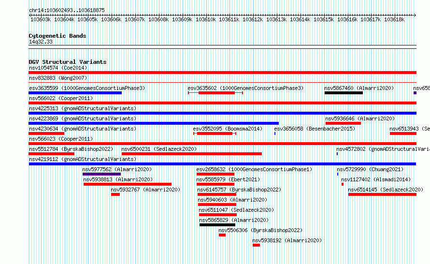Click the blue bar under nsv4219112
430x264 pixels.
point(222,164)
